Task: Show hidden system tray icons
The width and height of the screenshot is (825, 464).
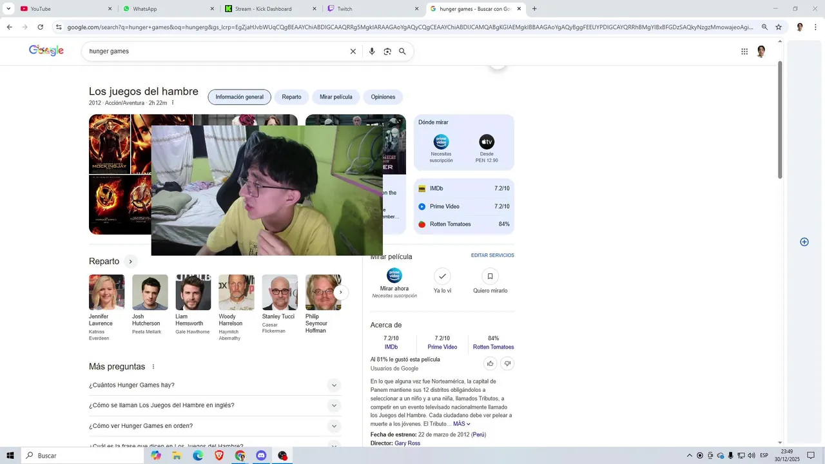Action: click(689, 456)
